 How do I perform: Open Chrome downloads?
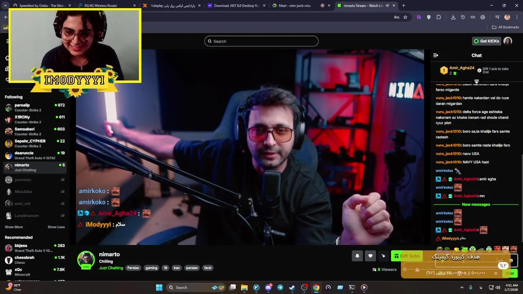(x=453, y=17)
